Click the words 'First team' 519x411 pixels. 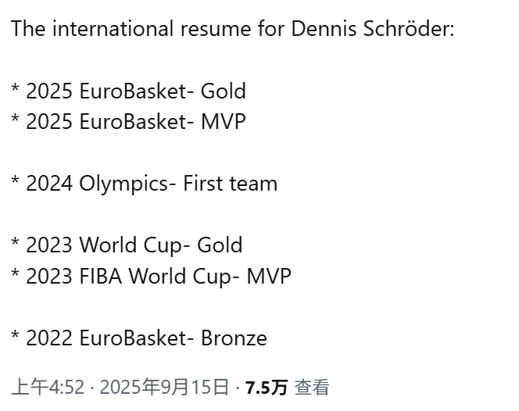[231, 184]
